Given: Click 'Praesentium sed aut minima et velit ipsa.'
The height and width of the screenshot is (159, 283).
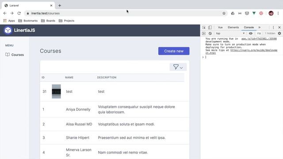Looking at the screenshot, I should [x=132, y=138].
